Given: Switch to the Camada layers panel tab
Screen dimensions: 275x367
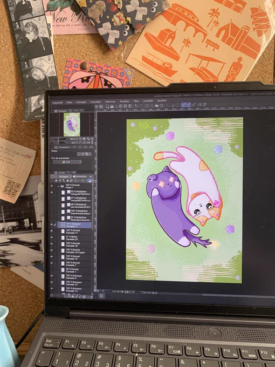Looking at the screenshot, I should 61,173.
